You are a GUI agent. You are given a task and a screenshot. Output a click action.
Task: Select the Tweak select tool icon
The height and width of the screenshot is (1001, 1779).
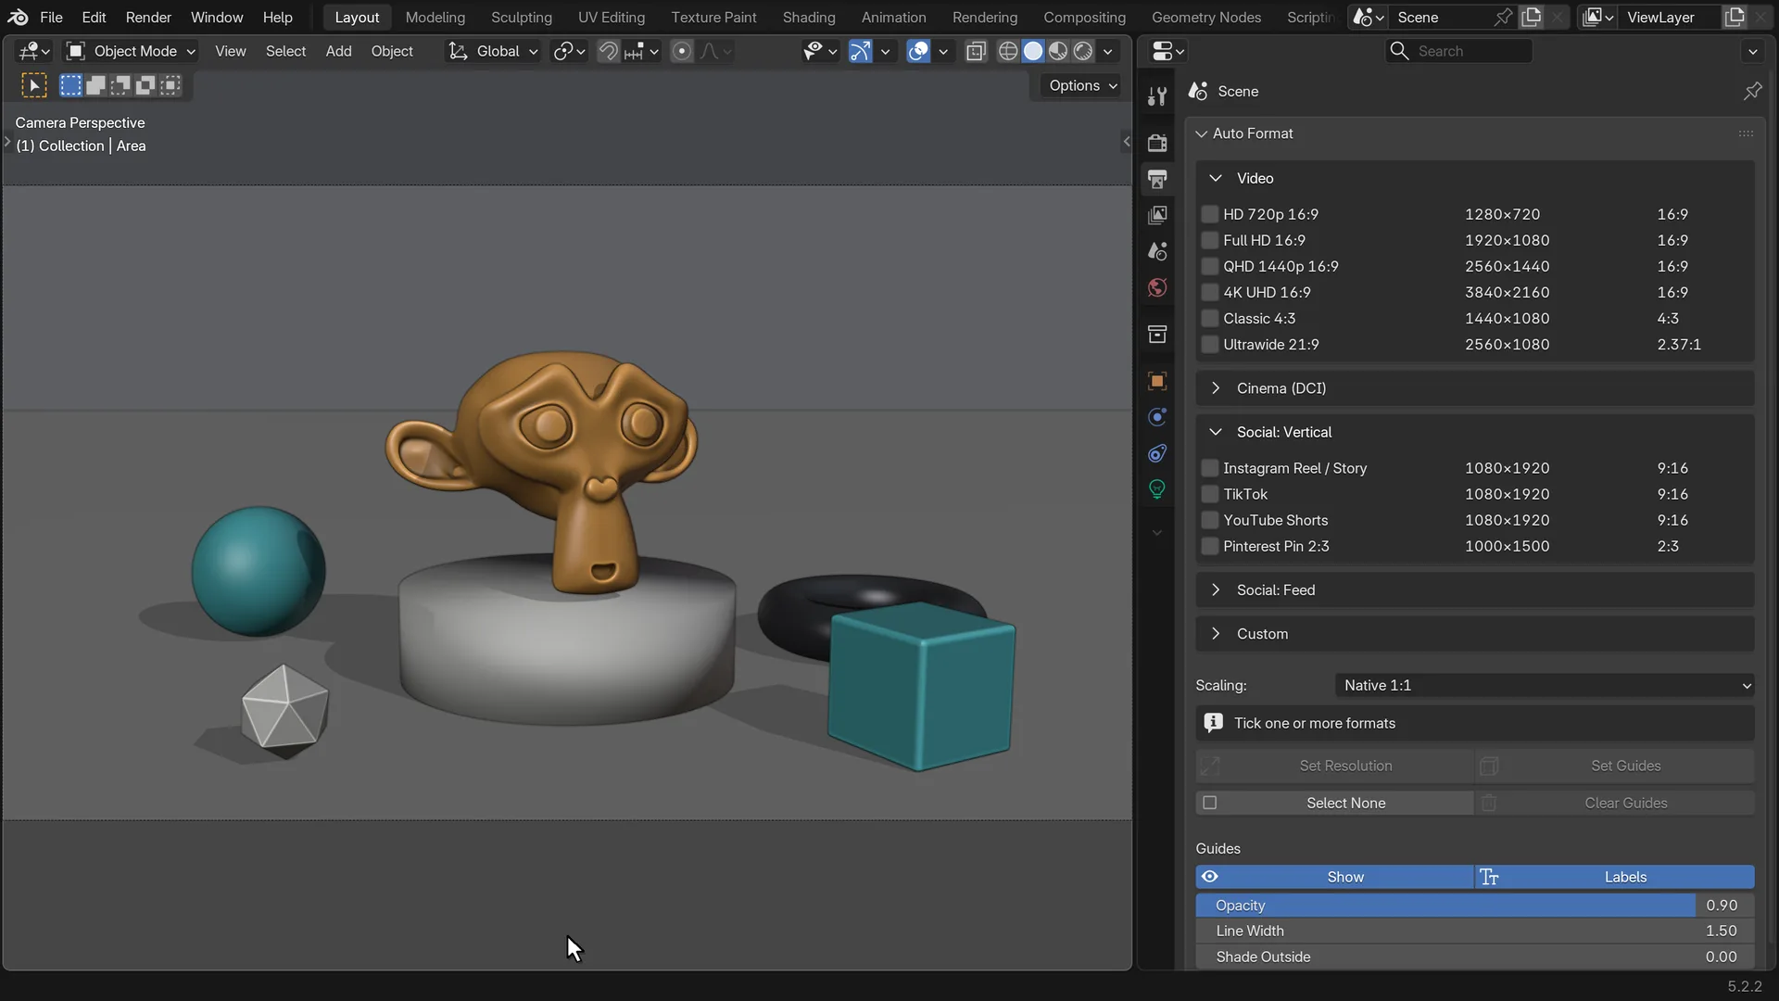click(34, 86)
